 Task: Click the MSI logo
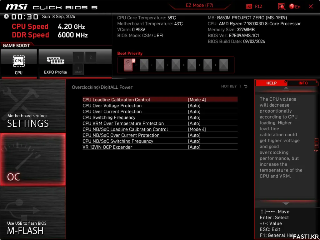coord(16,7)
